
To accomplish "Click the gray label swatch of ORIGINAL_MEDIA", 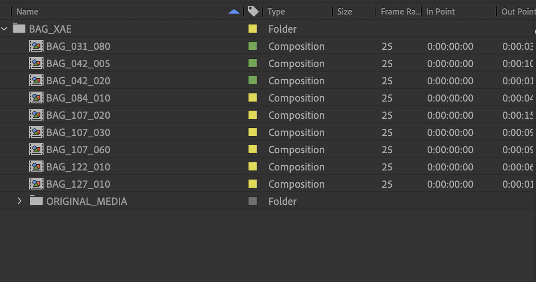I will [x=253, y=201].
